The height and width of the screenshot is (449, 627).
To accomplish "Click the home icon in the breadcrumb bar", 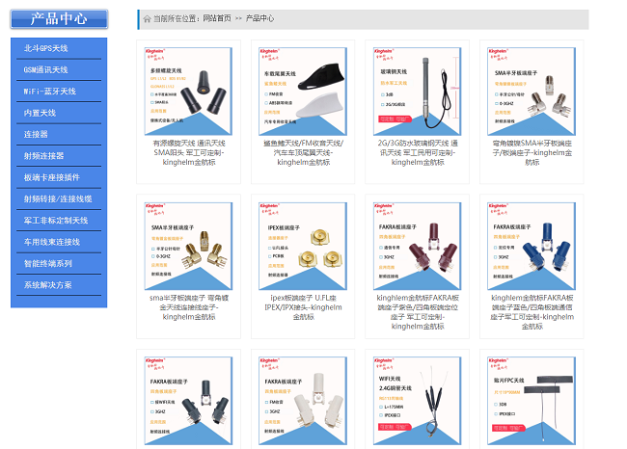I will point(148,18).
